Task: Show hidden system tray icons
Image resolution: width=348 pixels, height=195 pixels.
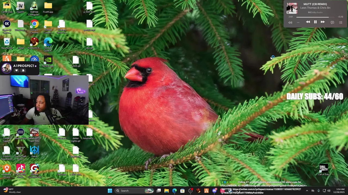Action: click(x=307, y=191)
